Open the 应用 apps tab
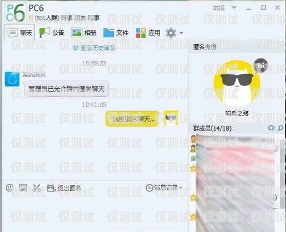286x232 pixels. tap(148, 33)
